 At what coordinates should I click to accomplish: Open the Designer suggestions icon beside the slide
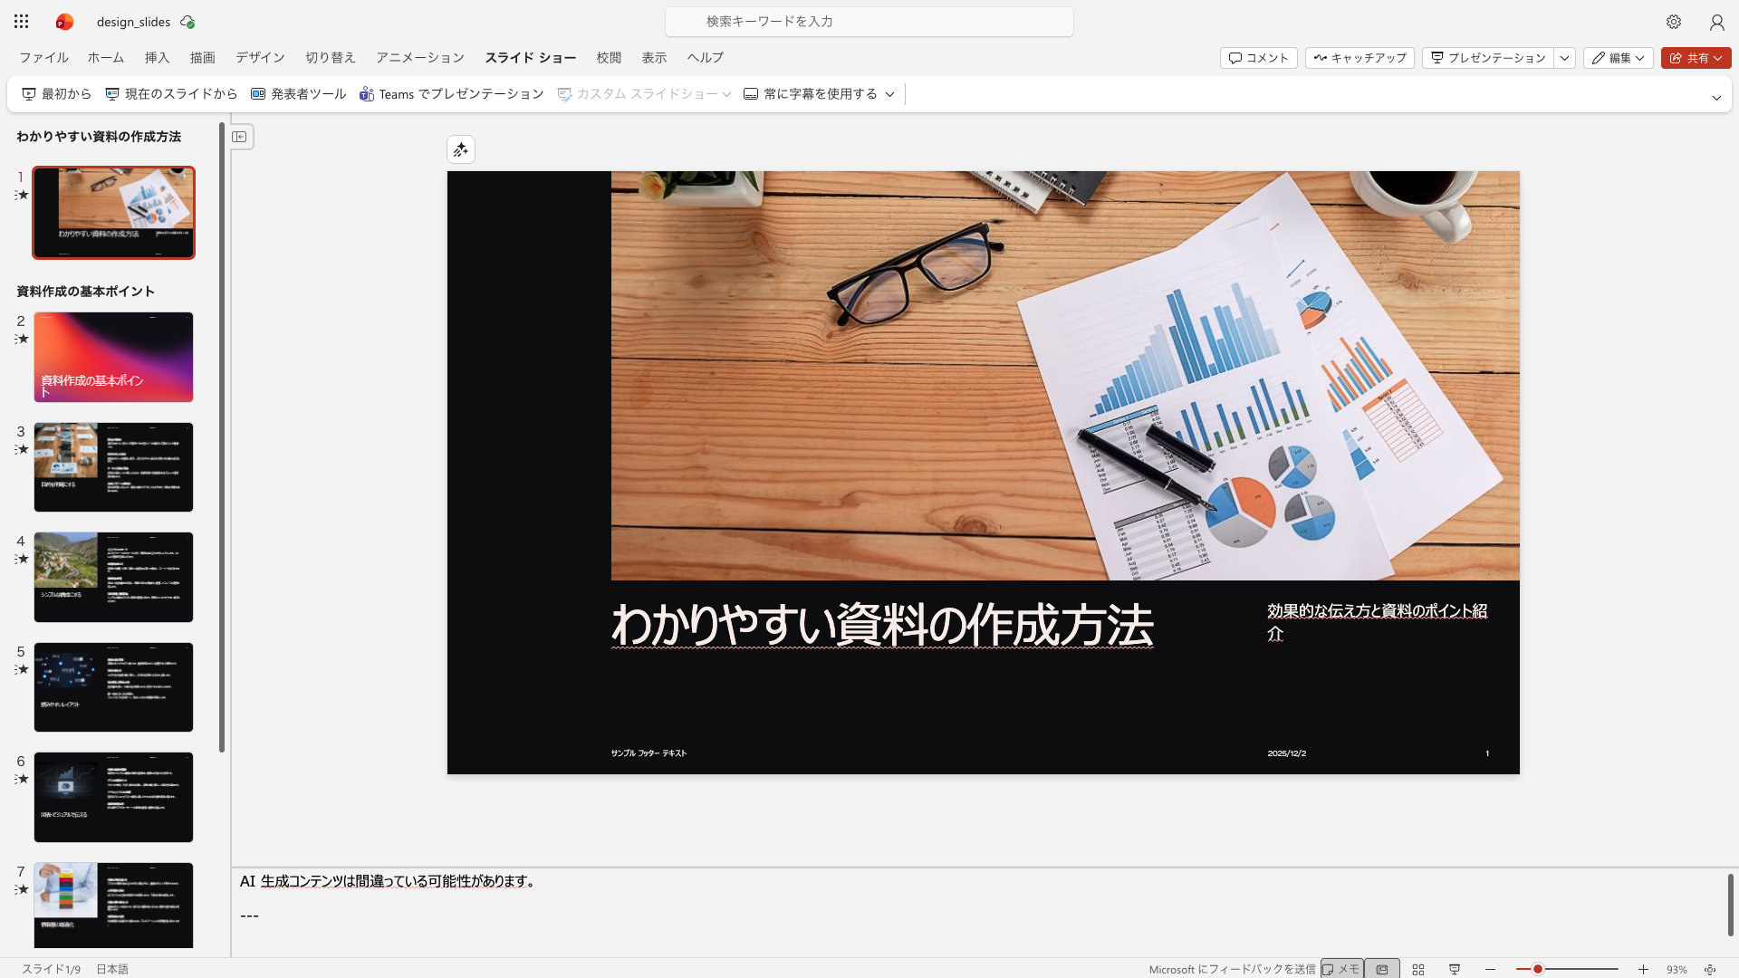tap(460, 149)
